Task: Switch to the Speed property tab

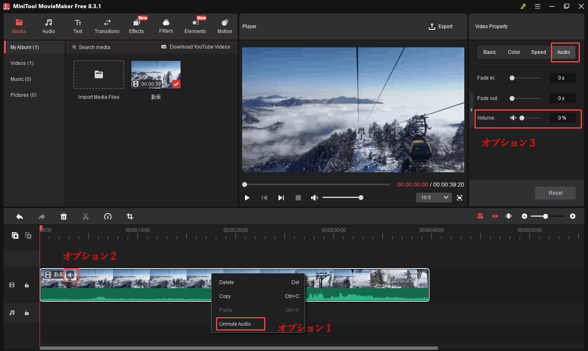Action: pyautogui.click(x=538, y=52)
